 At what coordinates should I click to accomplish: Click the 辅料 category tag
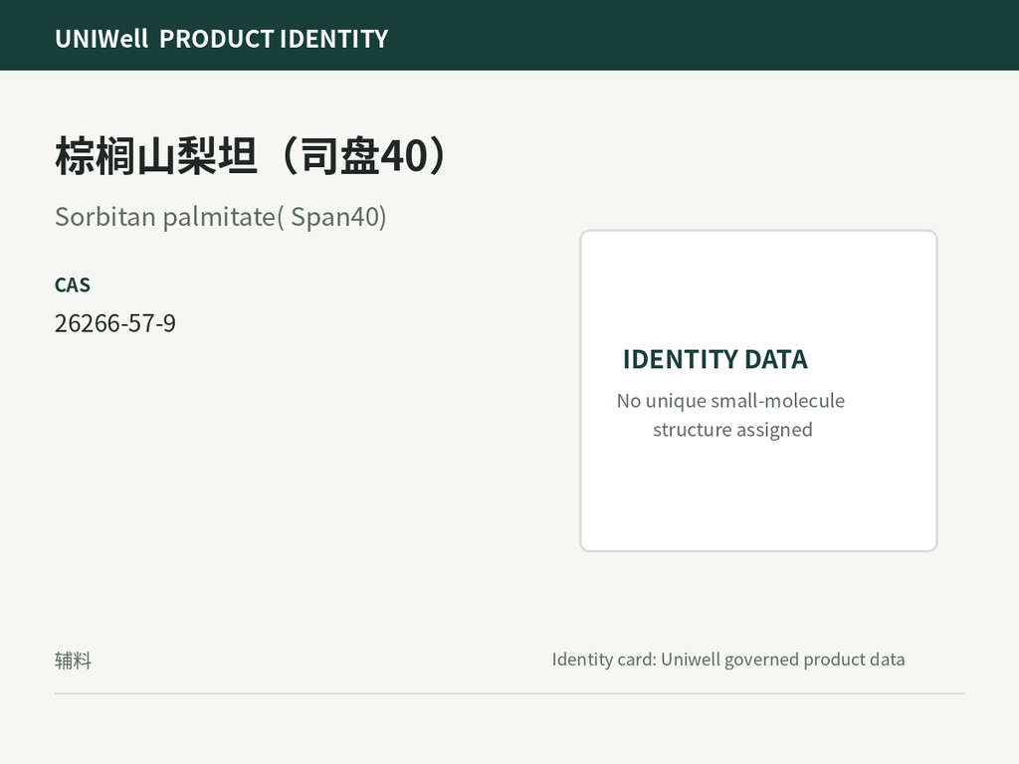73,661
